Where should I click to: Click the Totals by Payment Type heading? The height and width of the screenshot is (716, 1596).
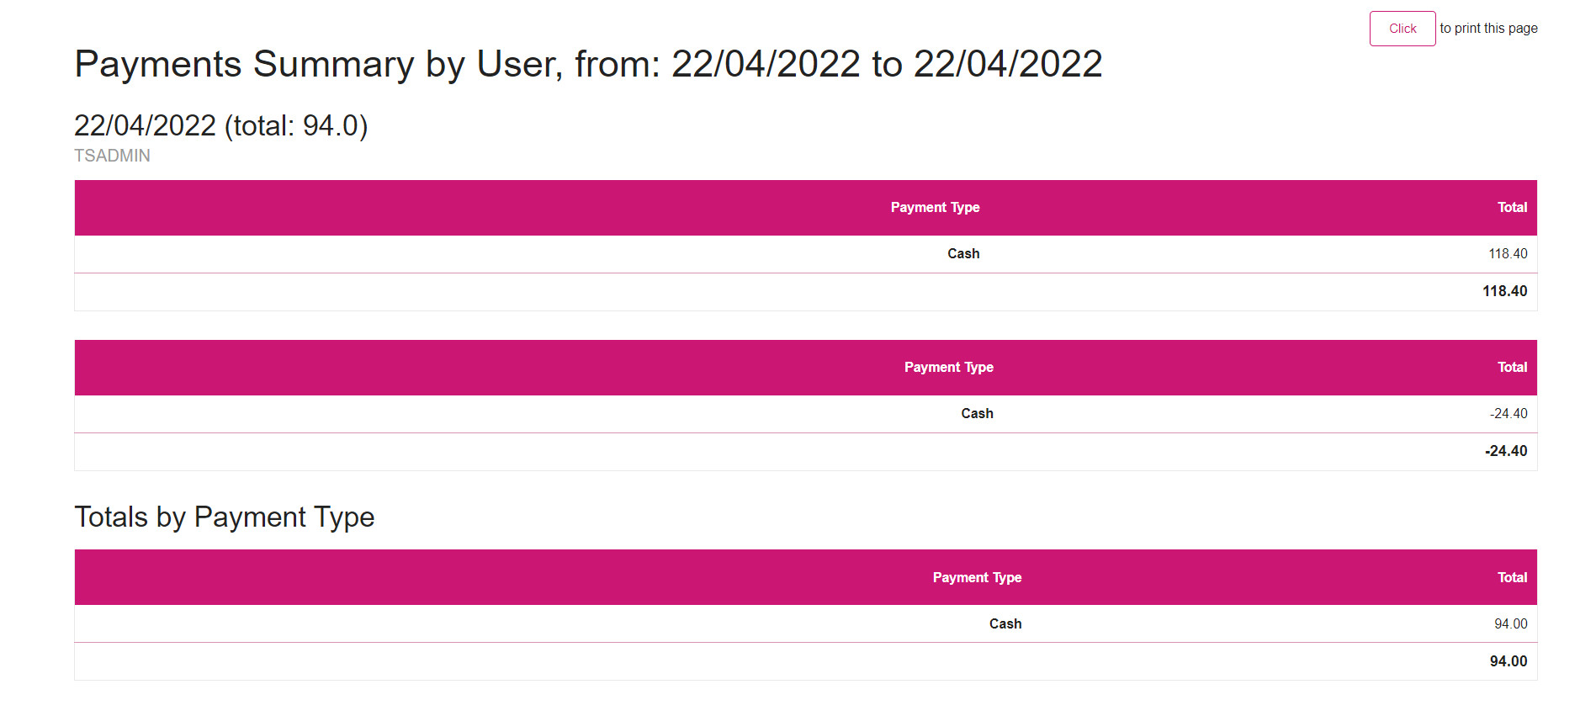pos(225,517)
